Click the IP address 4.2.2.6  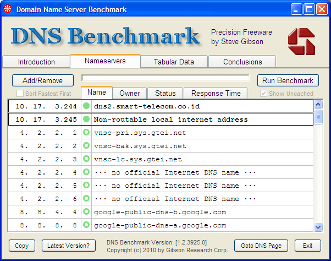(x=48, y=199)
